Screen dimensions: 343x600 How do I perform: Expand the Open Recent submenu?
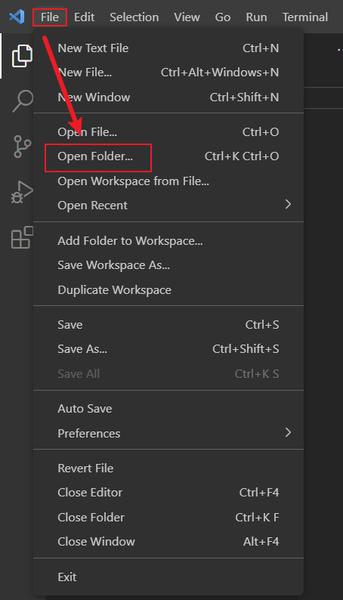click(x=168, y=205)
